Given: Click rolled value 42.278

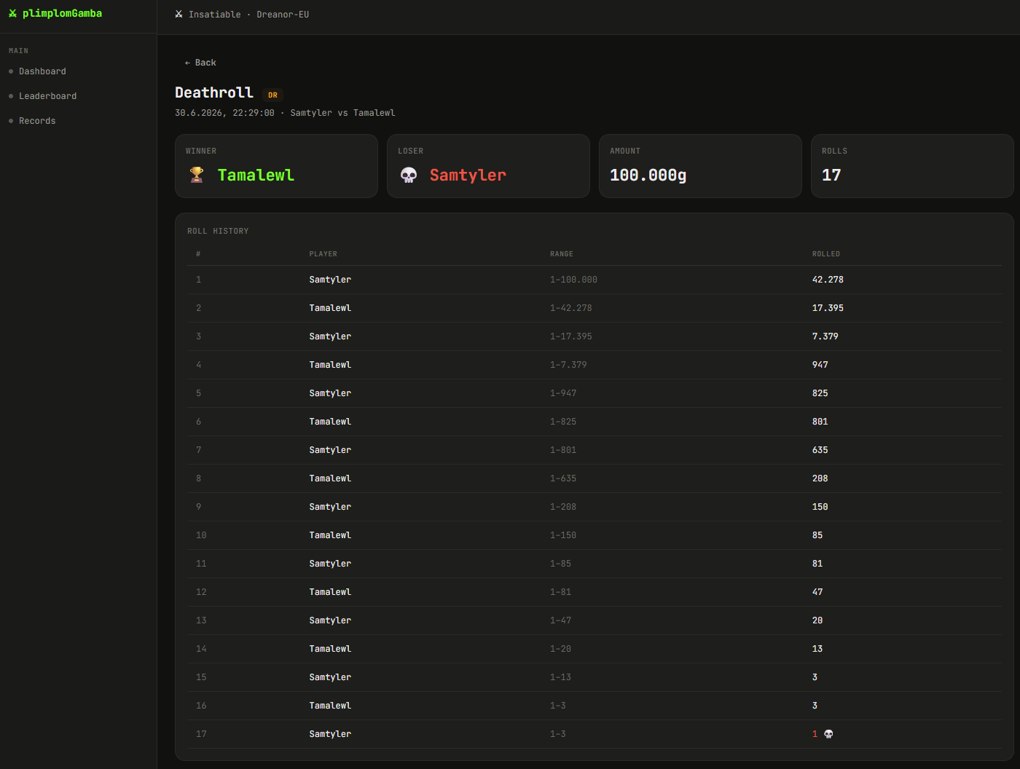Looking at the screenshot, I should tap(828, 280).
